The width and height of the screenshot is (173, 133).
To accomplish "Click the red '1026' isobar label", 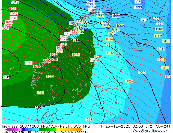I will coord(64,44).
